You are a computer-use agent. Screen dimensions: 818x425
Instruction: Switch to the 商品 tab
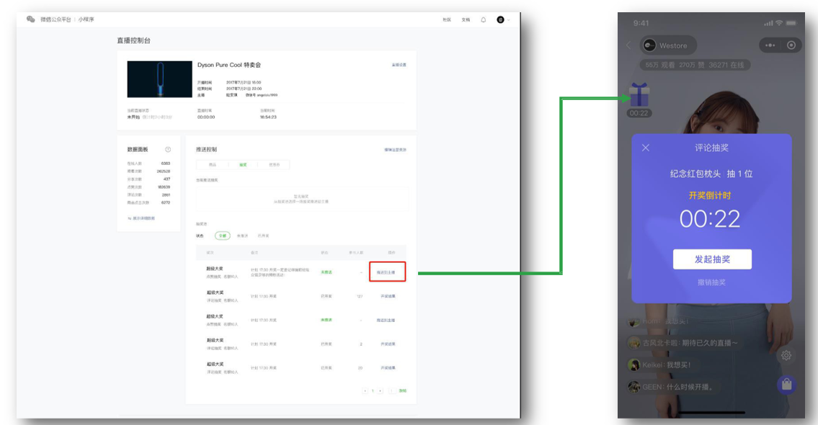[213, 165]
